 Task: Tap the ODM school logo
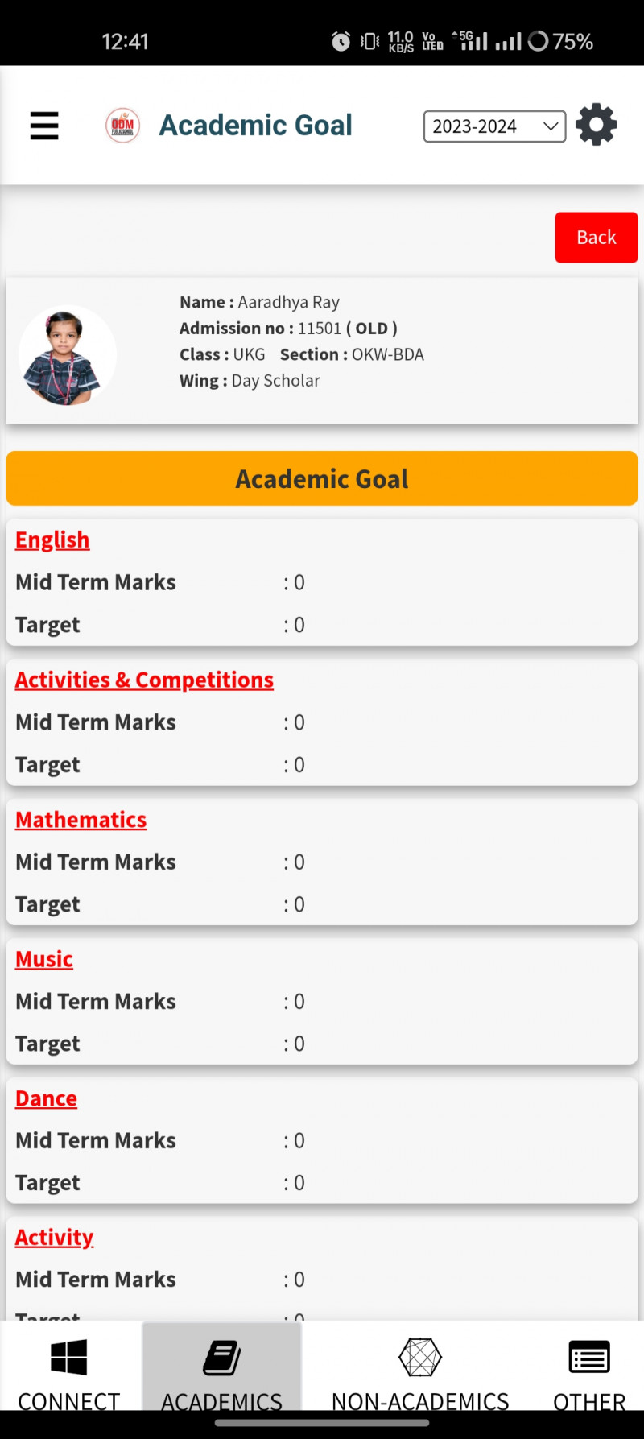tap(123, 126)
